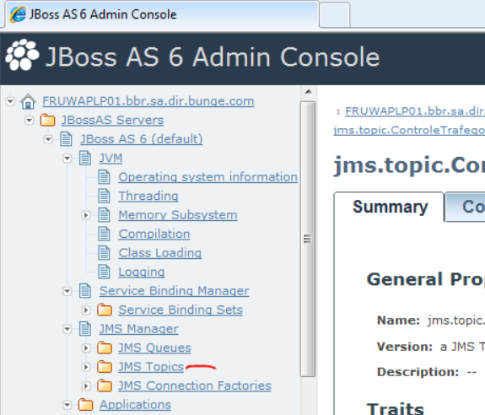Click the Class Loading page icon

click(105, 253)
